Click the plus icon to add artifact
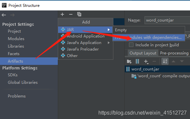This screenshot has height=119, width=190. click(62, 14)
